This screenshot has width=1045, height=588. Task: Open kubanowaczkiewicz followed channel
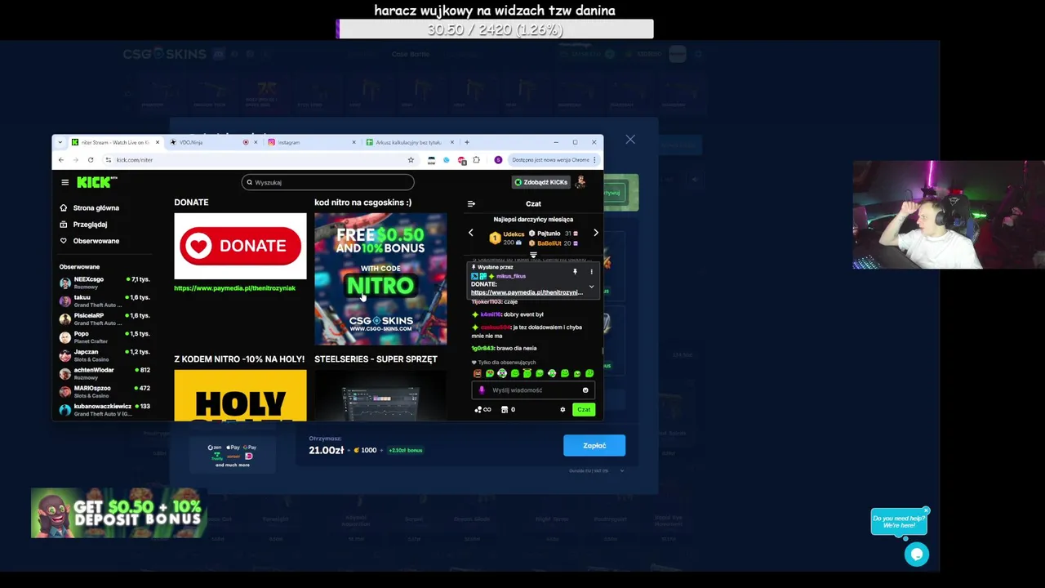pos(104,409)
